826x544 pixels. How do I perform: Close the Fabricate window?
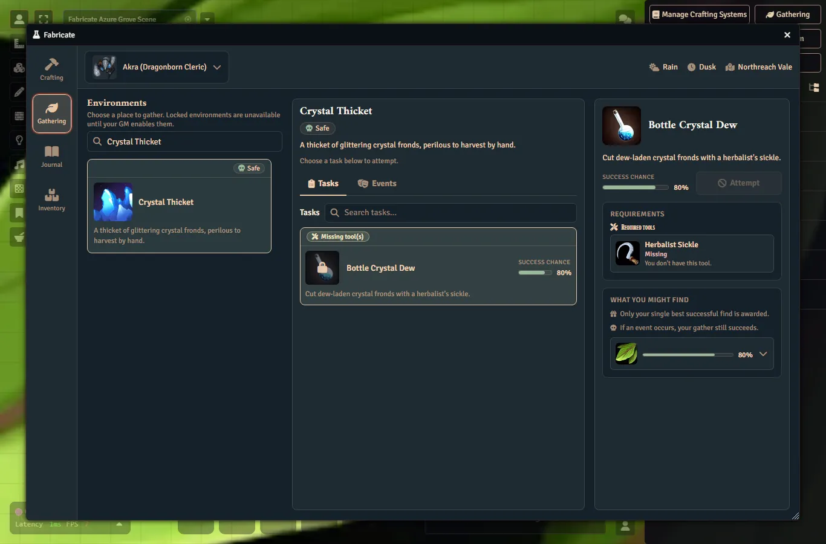tap(787, 35)
